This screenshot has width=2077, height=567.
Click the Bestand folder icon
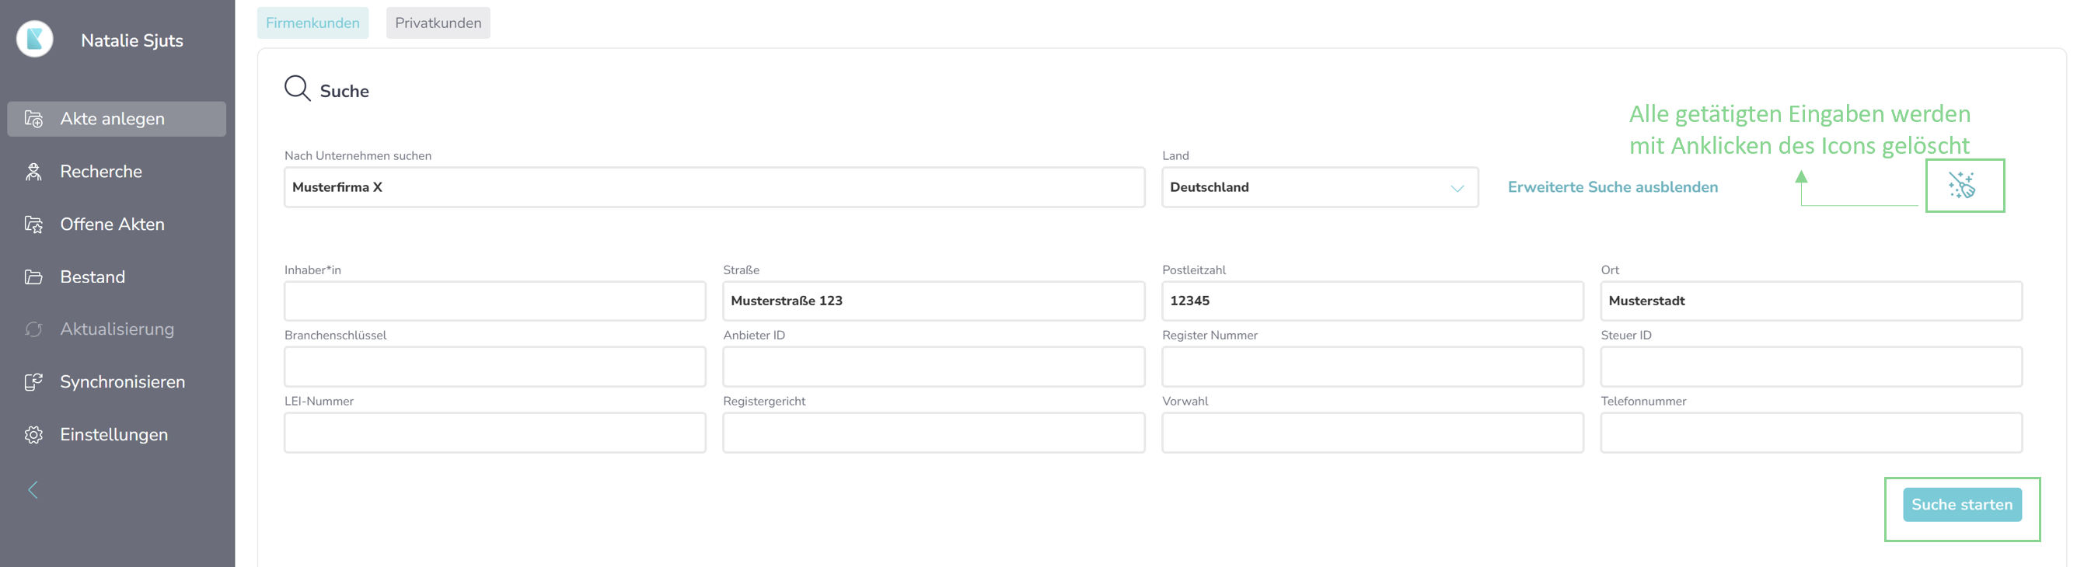point(33,277)
